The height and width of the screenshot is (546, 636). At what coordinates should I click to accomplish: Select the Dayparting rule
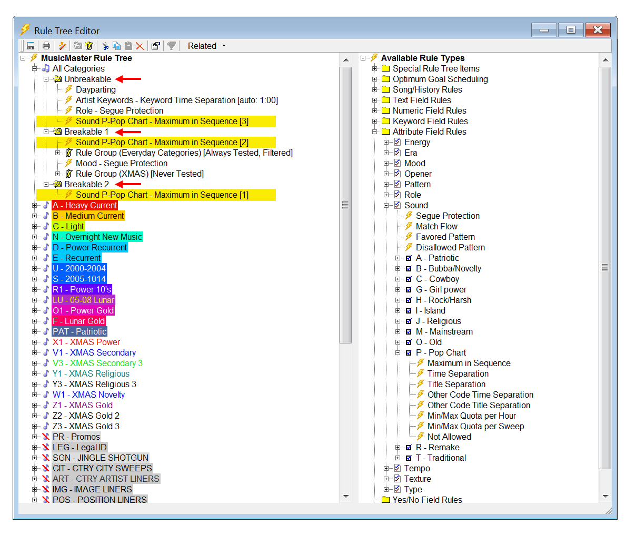click(95, 89)
